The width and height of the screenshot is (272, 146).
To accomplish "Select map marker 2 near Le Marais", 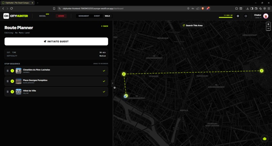I will 124,74.
